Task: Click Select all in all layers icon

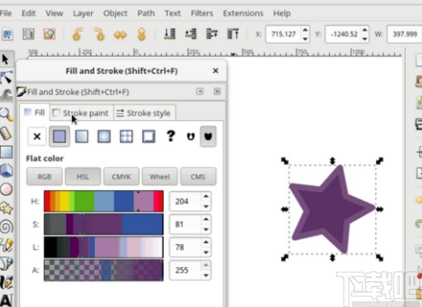Action: 29,34
